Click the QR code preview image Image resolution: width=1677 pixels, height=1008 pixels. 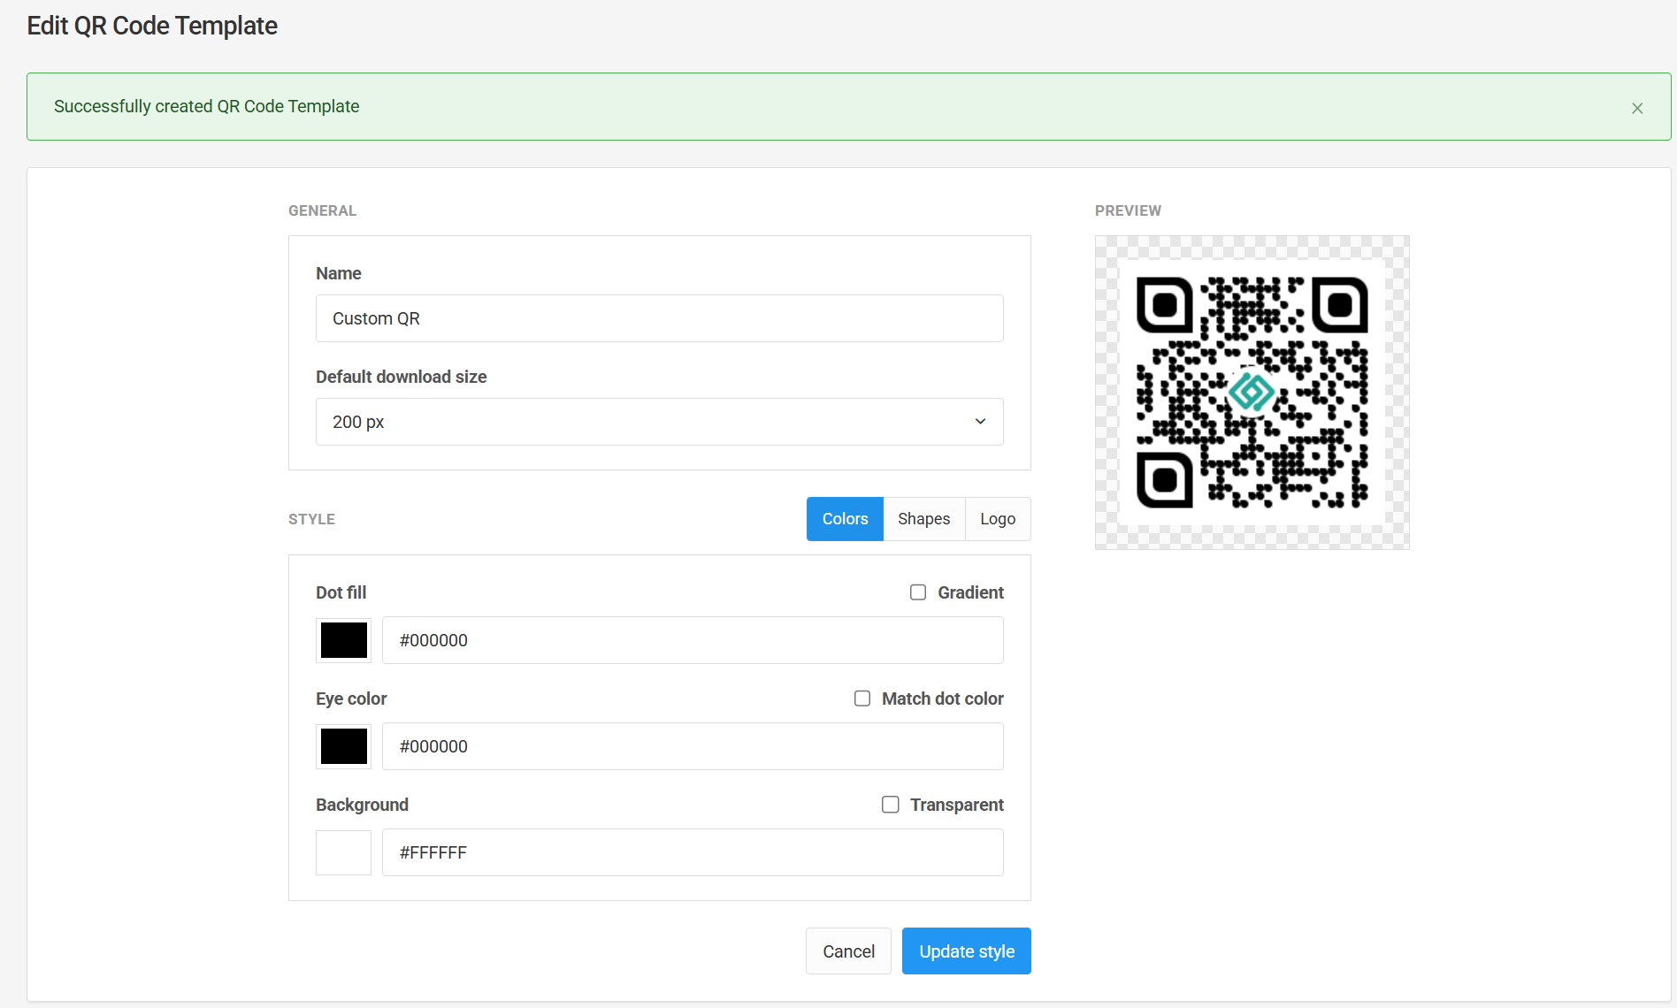point(1252,393)
